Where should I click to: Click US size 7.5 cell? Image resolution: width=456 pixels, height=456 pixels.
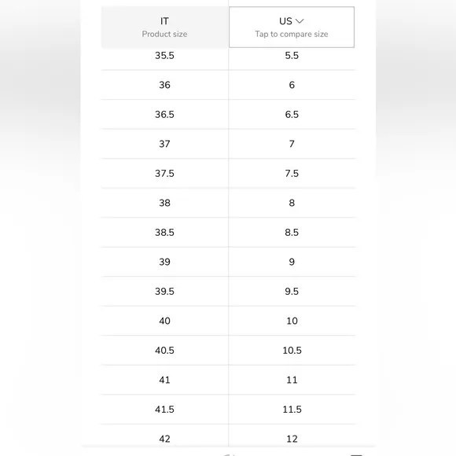[x=292, y=174]
